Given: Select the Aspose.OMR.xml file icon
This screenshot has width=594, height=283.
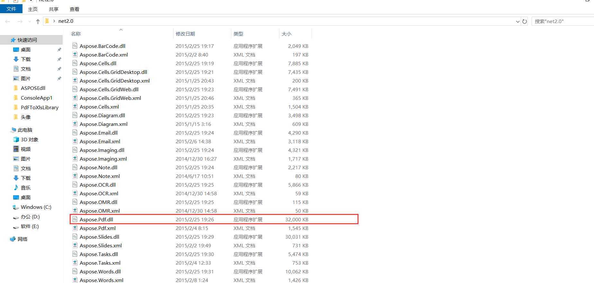Looking at the screenshot, I should coord(75,210).
